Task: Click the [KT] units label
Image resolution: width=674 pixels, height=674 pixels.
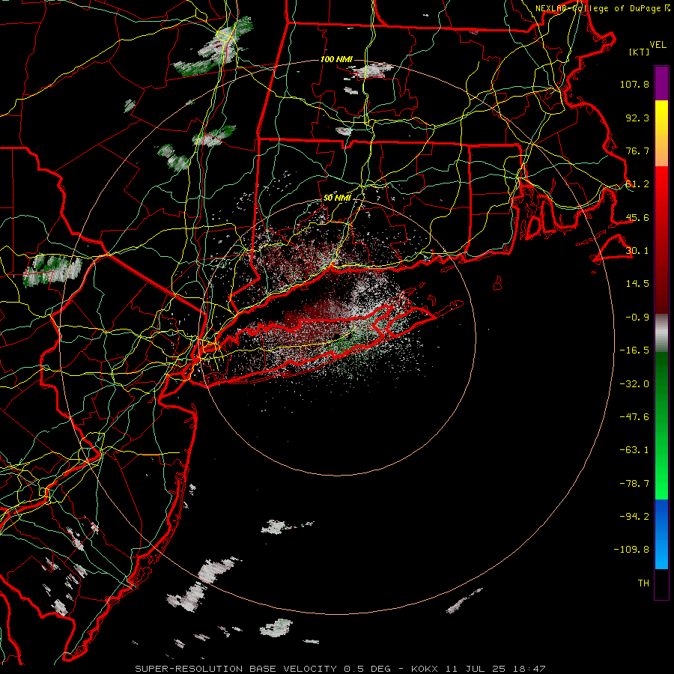Action: coord(640,52)
